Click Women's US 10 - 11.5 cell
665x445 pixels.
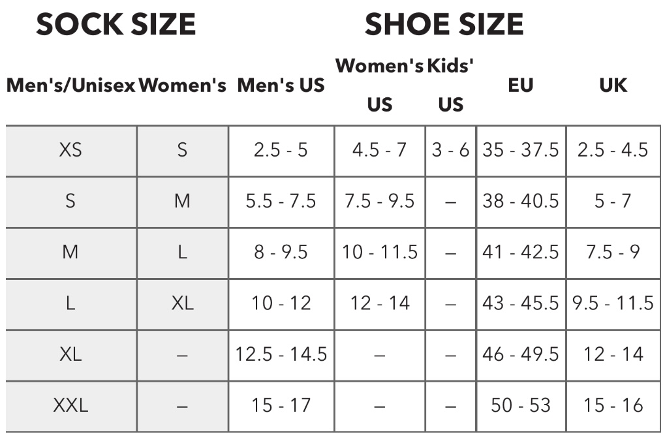tap(379, 252)
